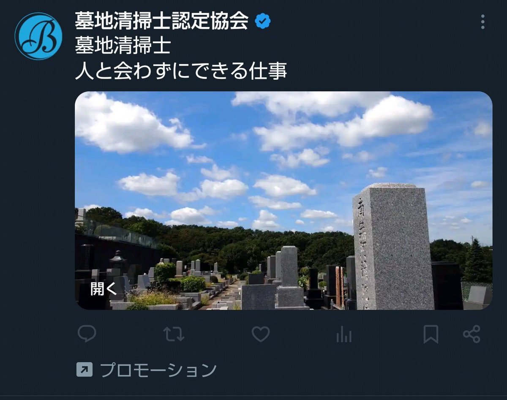Open the cemetery ad image card
507x400 pixels.
click(283, 201)
